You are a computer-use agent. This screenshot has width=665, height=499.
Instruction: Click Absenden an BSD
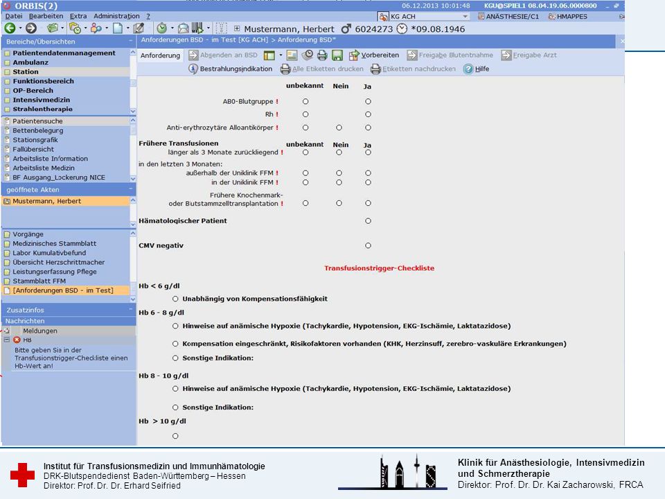coord(223,55)
